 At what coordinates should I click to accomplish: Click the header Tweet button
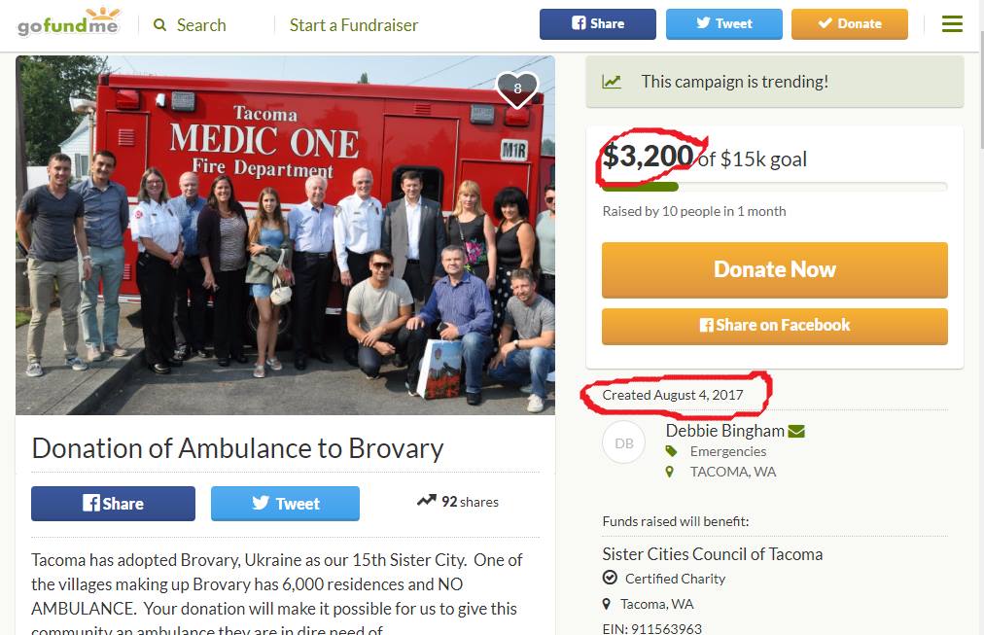pyautogui.click(x=724, y=24)
